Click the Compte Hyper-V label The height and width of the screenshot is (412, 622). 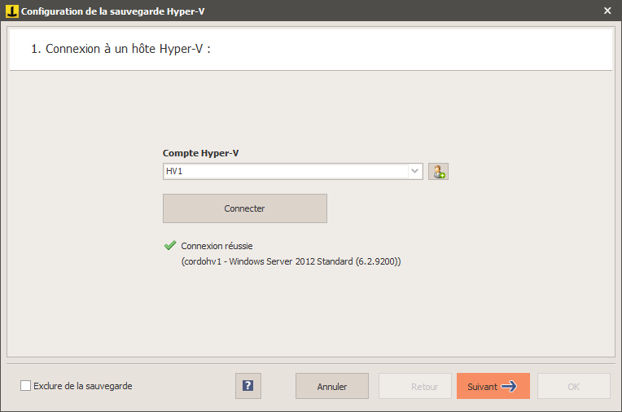(x=201, y=153)
